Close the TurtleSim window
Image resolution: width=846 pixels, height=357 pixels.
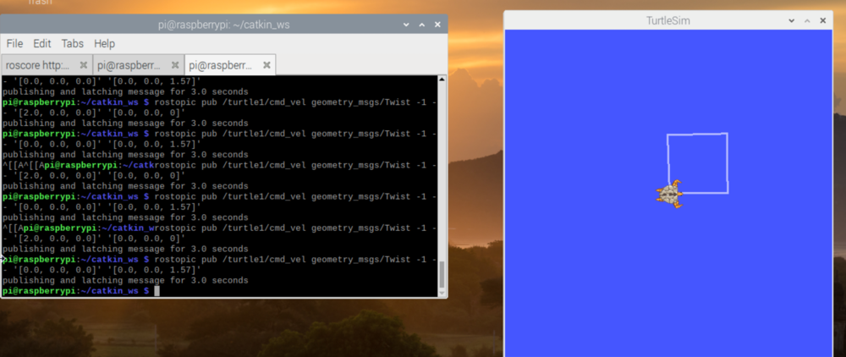(823, 19)
